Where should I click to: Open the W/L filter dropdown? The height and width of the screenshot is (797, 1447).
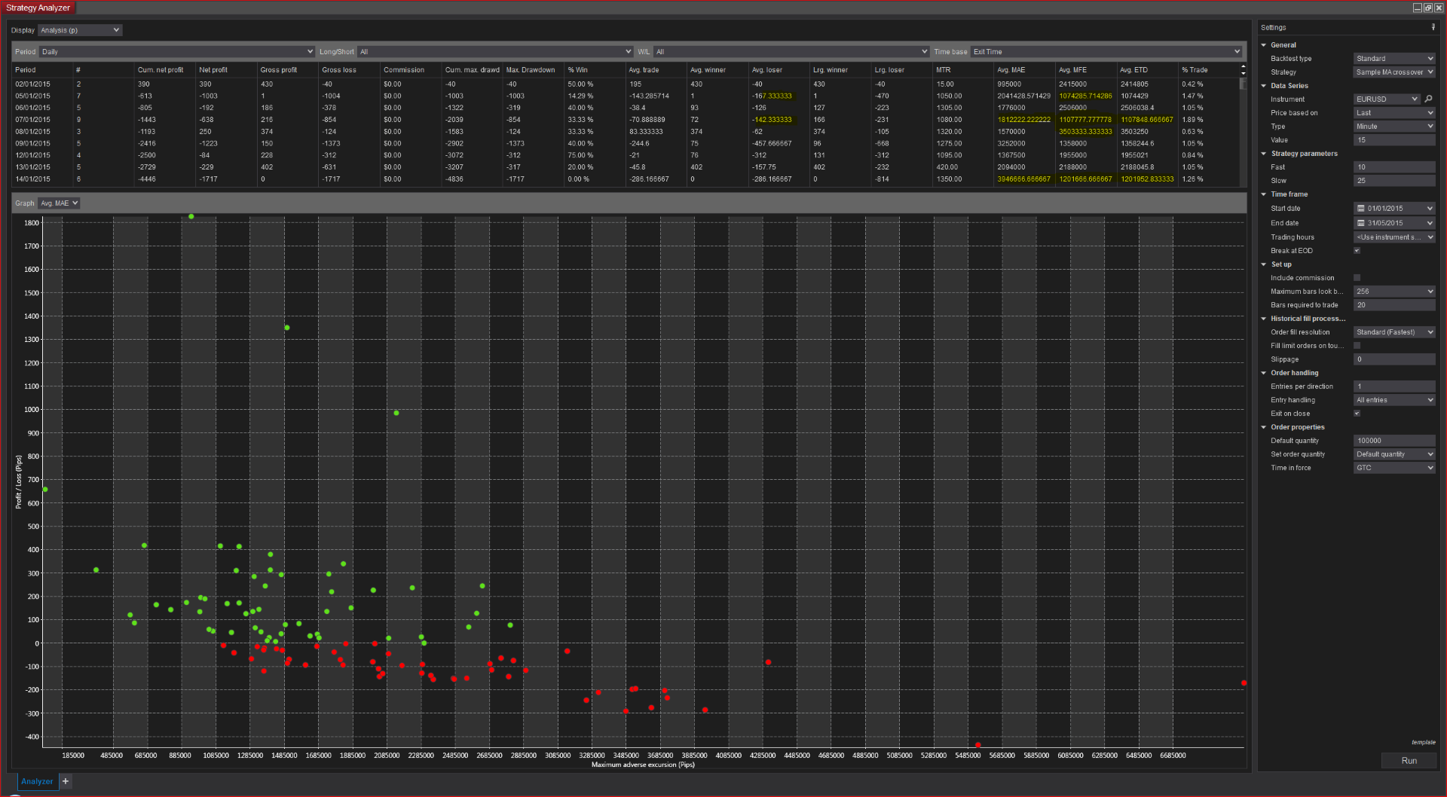tap(791, 52)
